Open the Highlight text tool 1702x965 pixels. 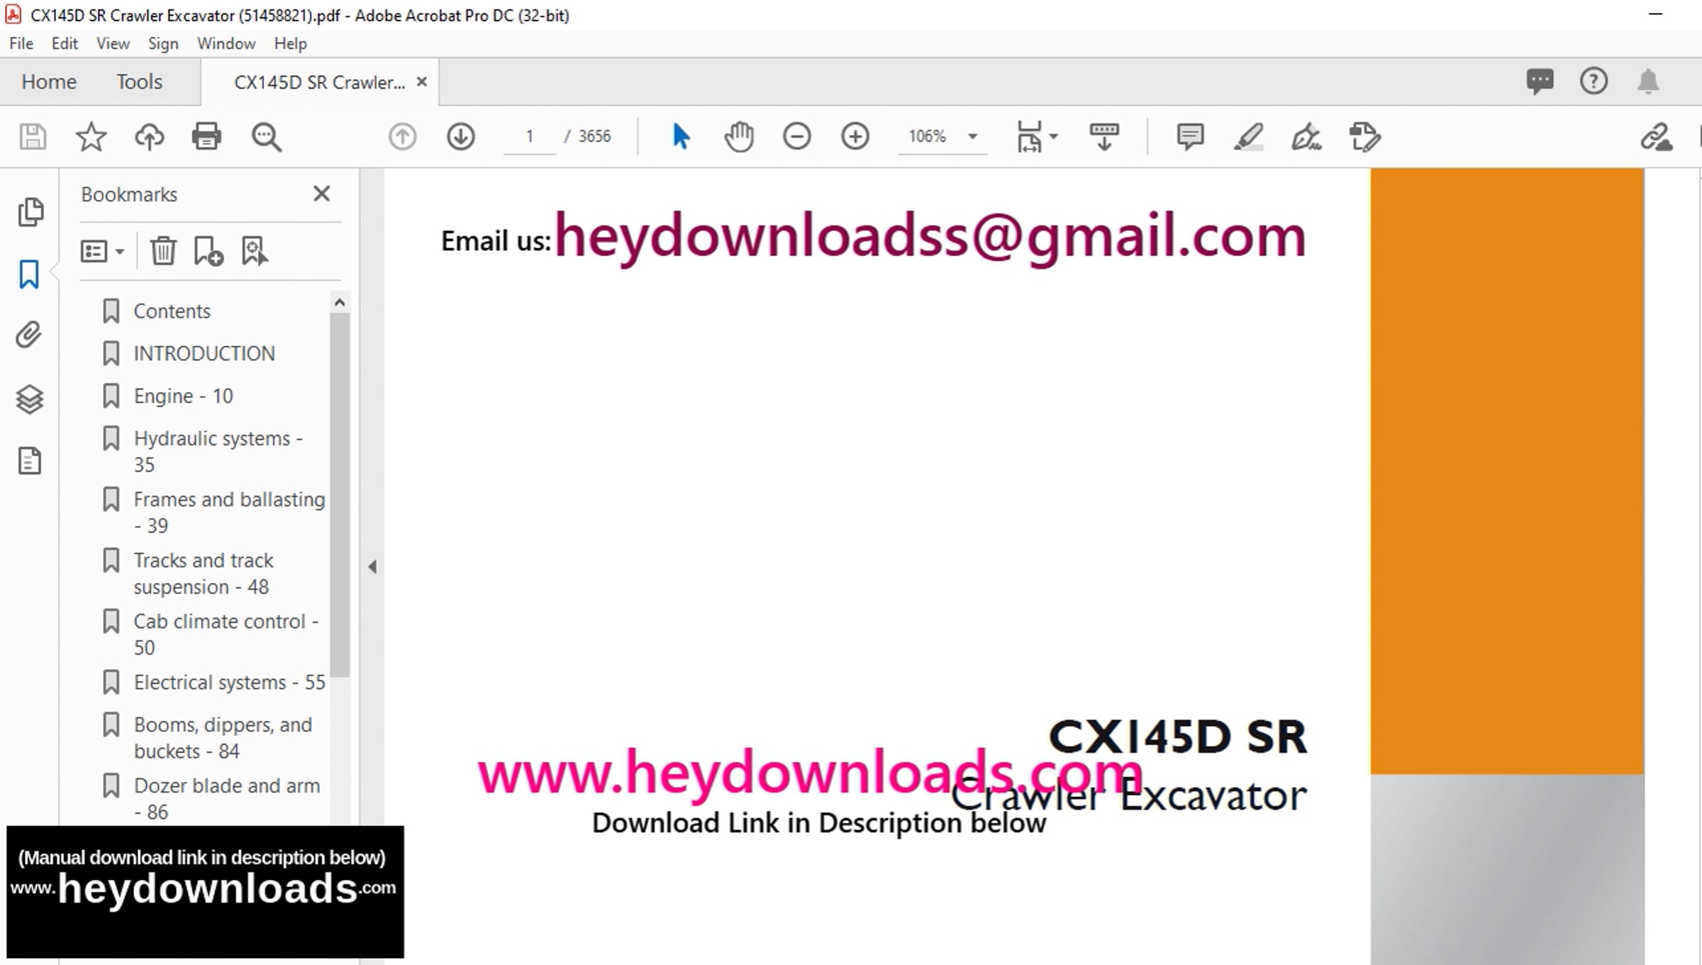pos(1248,136)
